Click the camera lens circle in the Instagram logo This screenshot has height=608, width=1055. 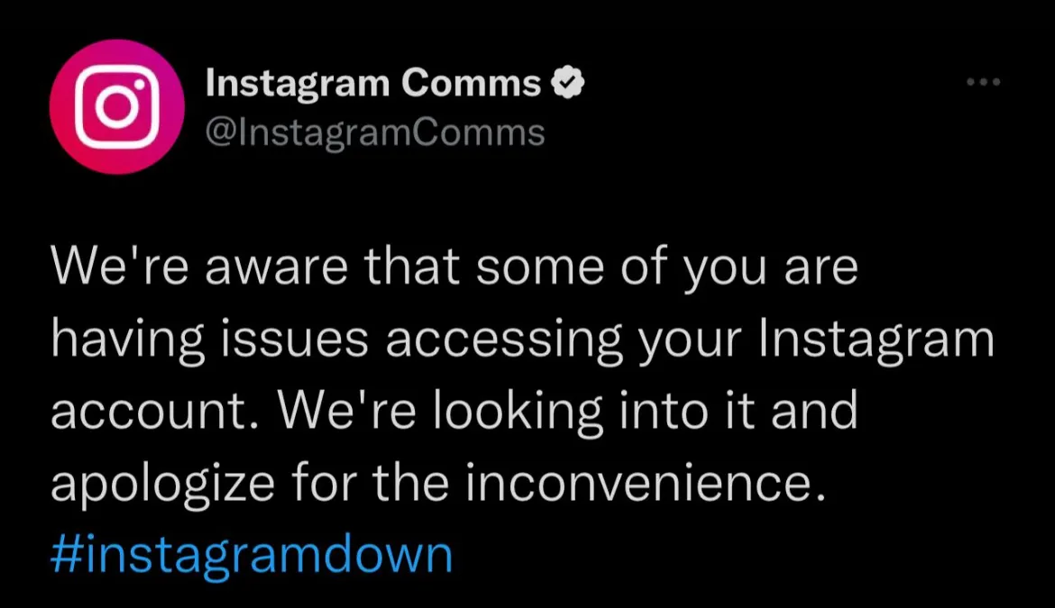click(117, 107)
